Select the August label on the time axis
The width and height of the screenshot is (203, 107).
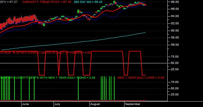95,104
